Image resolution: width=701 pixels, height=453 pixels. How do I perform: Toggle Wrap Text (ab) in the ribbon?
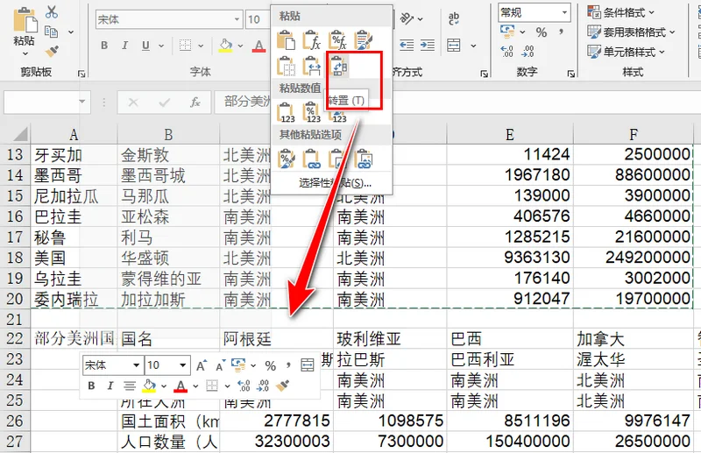pos(453,18)
